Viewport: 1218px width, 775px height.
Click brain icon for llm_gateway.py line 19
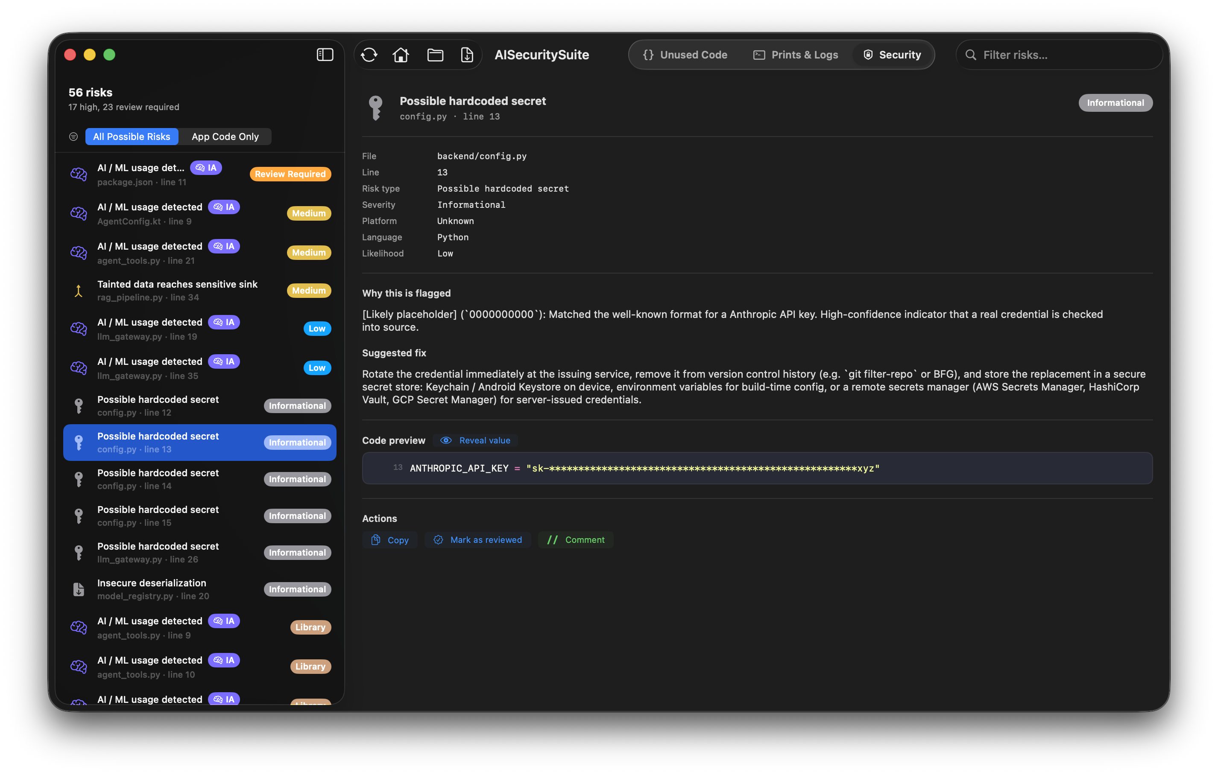(79, 329)
